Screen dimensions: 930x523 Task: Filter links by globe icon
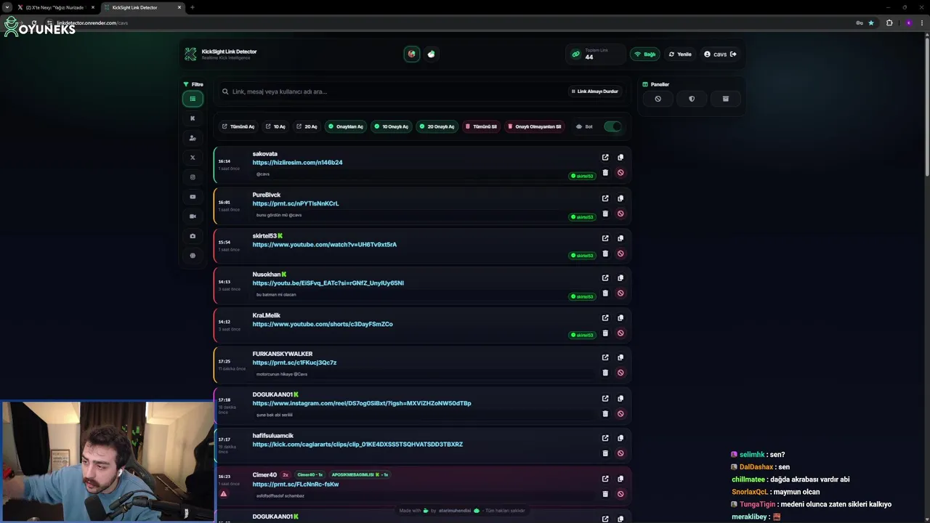tap(193, 256)
